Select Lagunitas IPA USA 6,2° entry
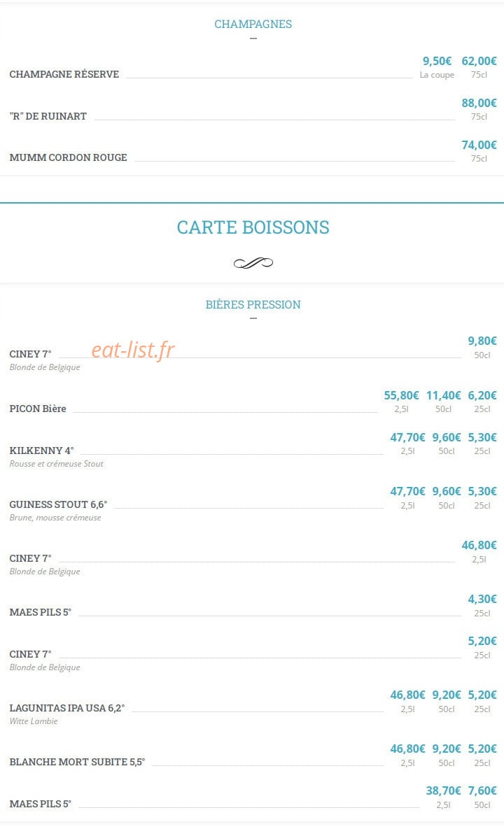Screen dimensions: 504x829 pyautogui.click(x=67, y=708)
